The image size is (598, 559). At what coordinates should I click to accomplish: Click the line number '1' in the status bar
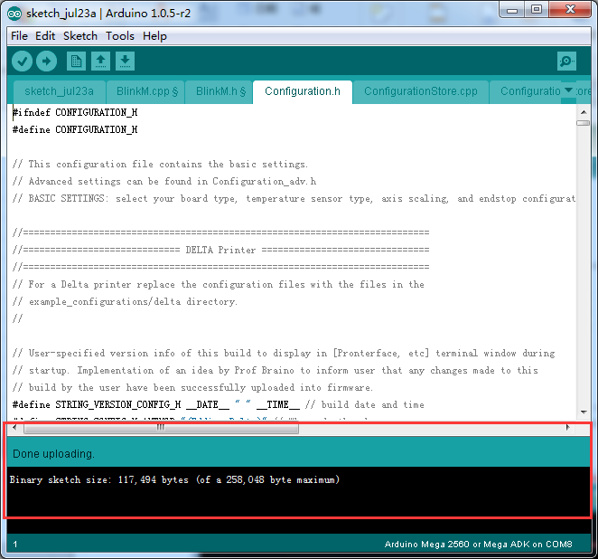15,545
